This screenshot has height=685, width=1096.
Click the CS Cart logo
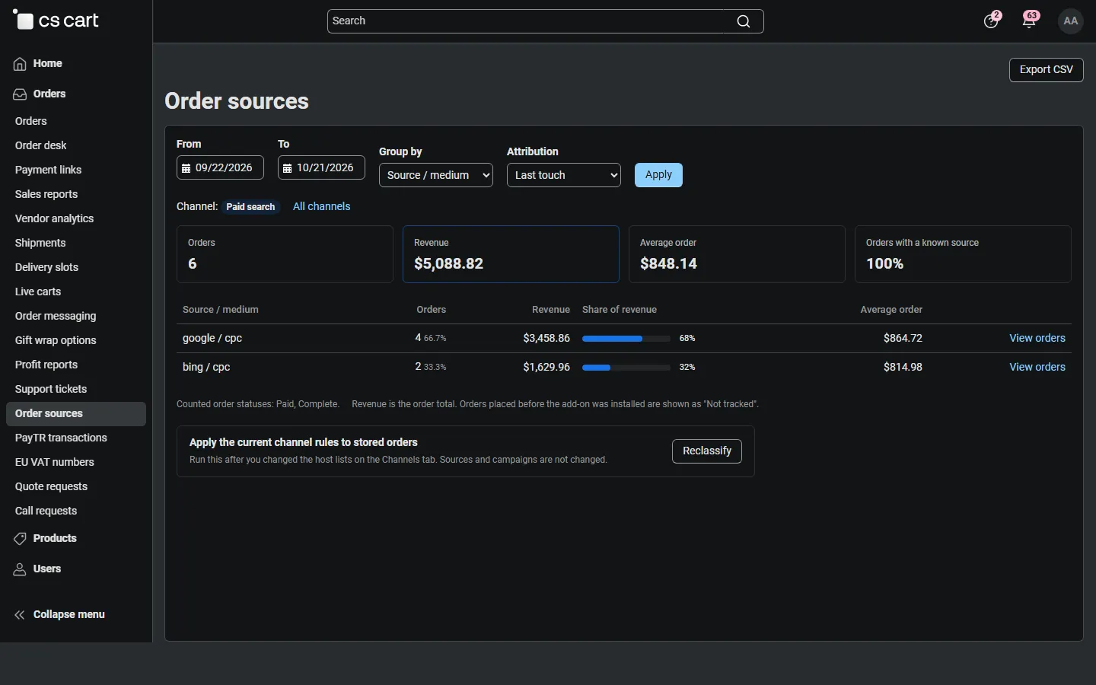[56, 21]
